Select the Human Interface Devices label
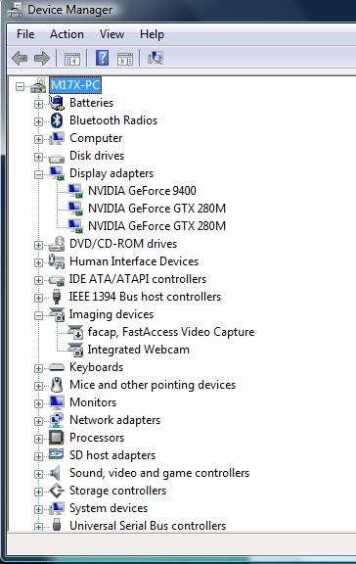Image resolution: width=356 pixels, height=564 pixels. [134, 261]
